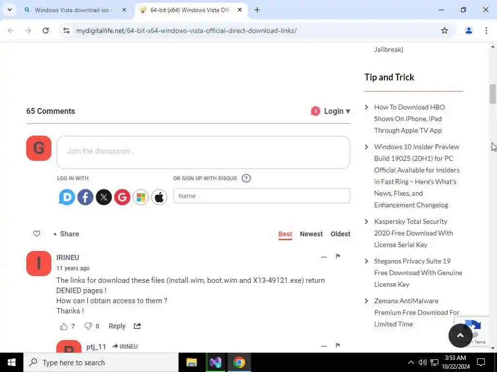Open Steganos Privacy Suite 19 article

(x=418, y=273)
